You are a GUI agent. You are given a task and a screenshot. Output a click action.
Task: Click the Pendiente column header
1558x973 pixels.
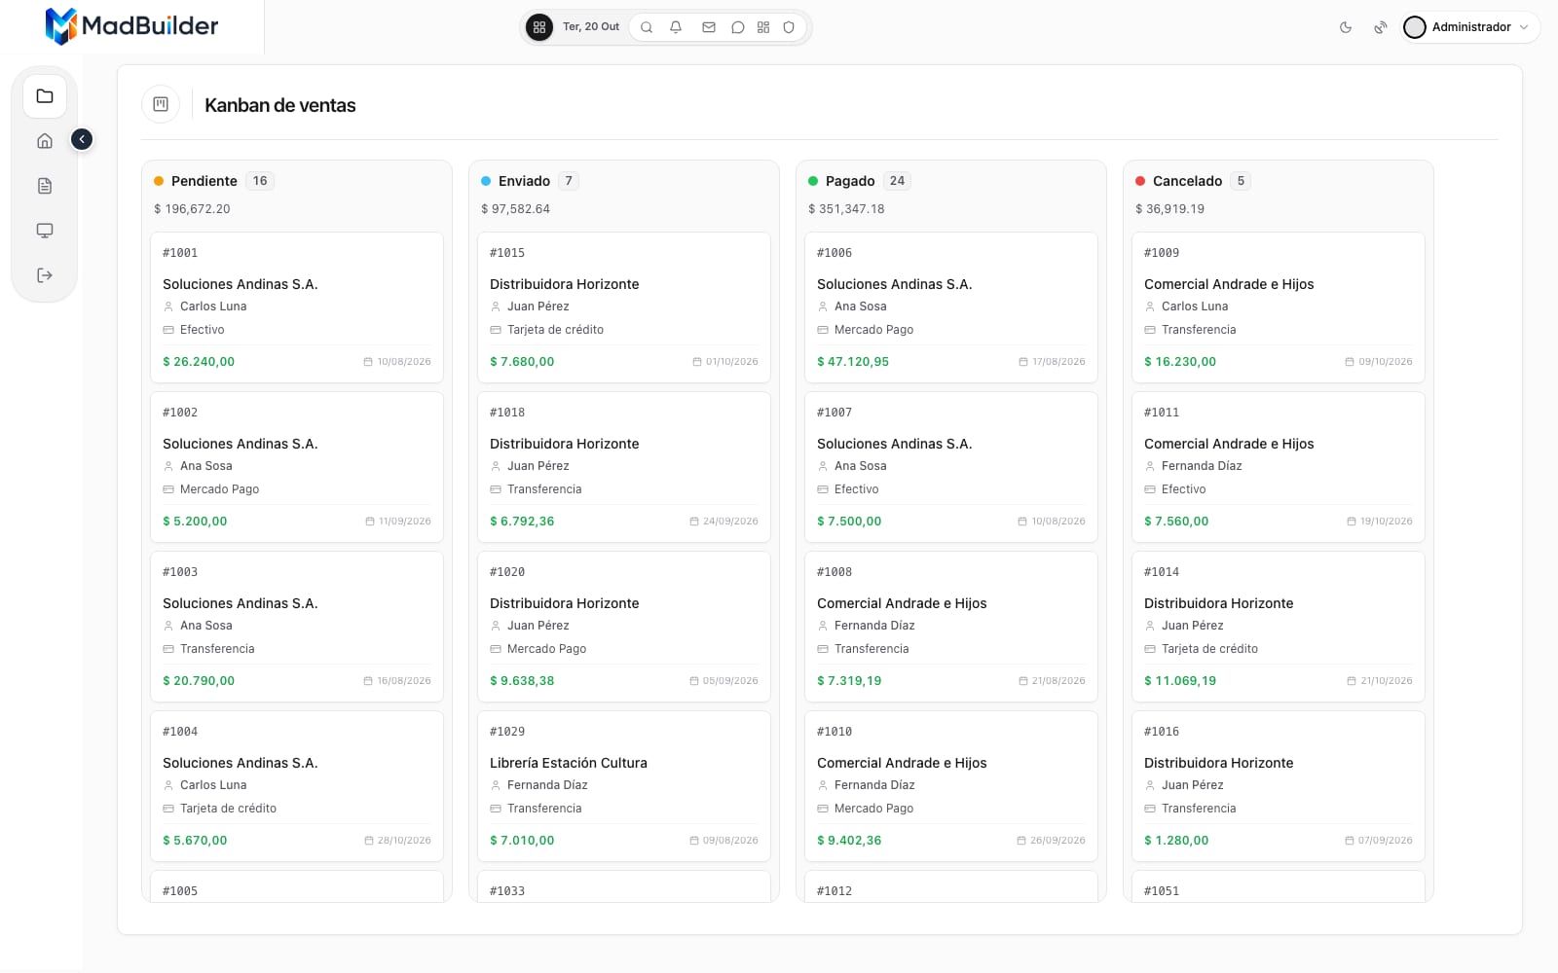(204, 181)
